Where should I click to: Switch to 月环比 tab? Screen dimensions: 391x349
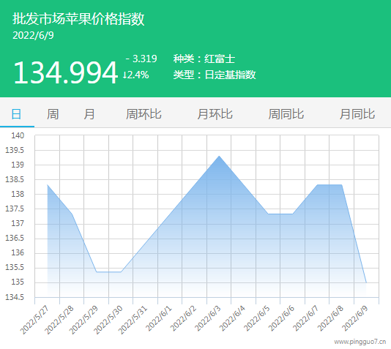[215, 114]
